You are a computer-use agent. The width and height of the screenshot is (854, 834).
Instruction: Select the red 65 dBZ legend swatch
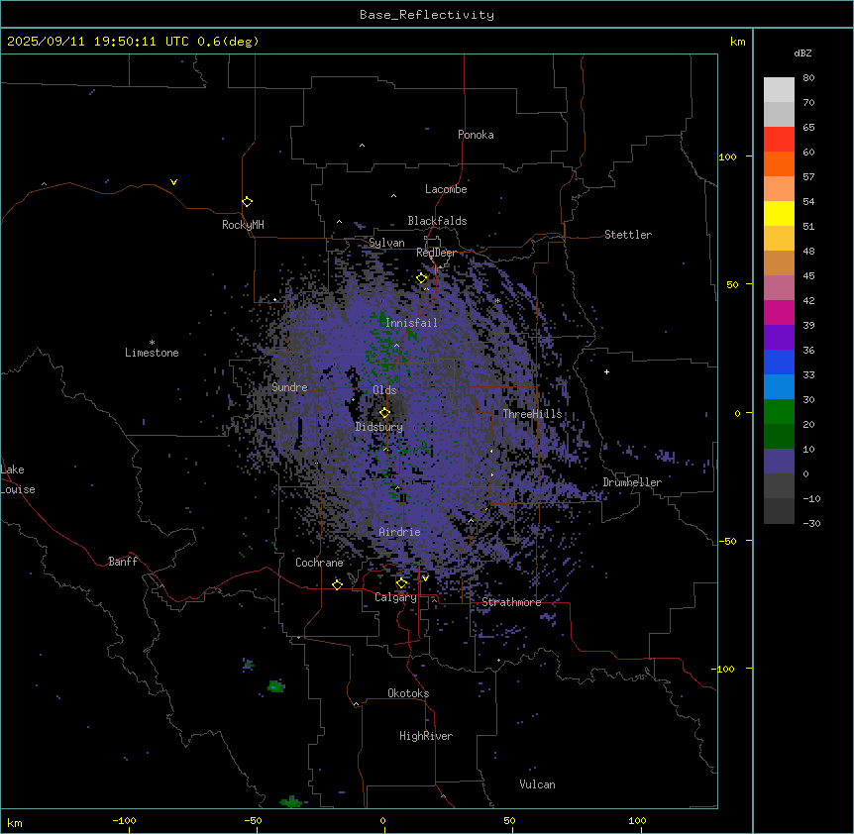click(779, 140)
